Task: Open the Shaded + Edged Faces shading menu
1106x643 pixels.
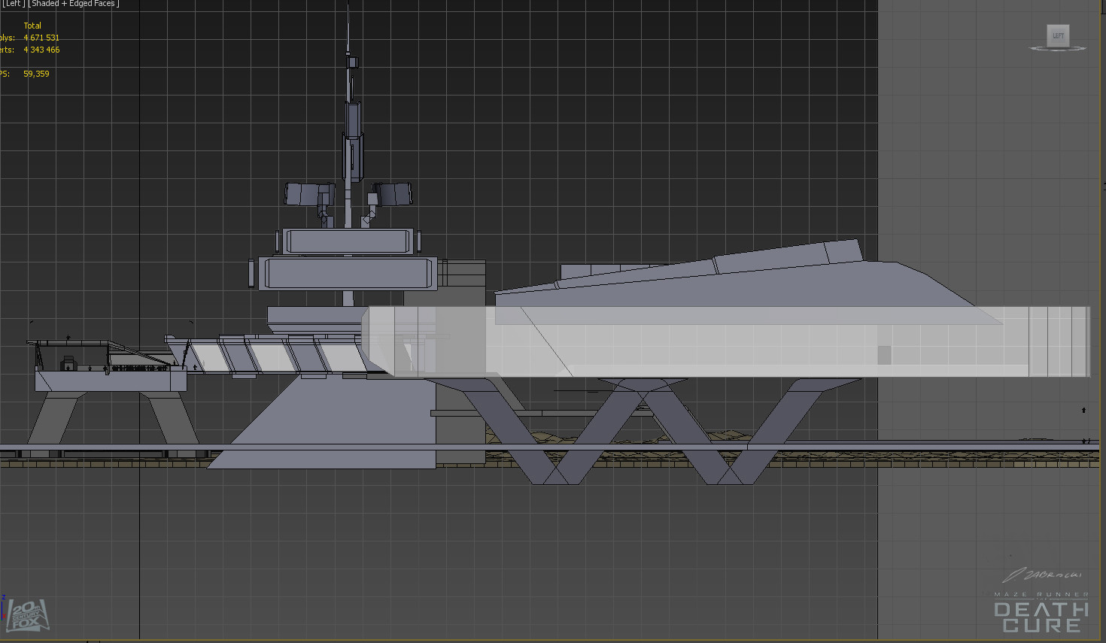Action: (x=74, y=4)
